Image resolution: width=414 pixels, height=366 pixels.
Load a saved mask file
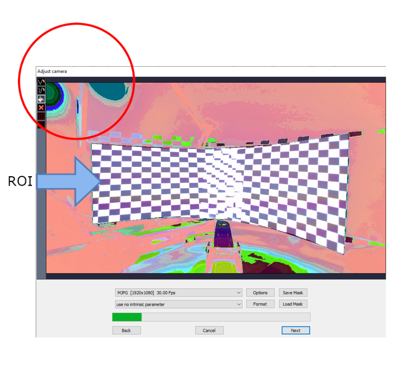click(x=293, y=304)
